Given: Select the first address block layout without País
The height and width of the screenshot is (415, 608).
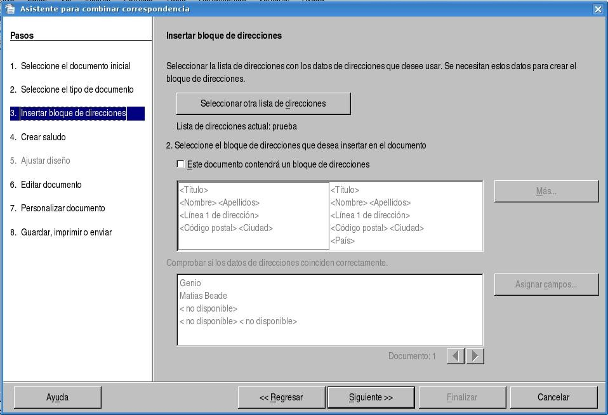Looking at the screenshot, I should (253, 216).
